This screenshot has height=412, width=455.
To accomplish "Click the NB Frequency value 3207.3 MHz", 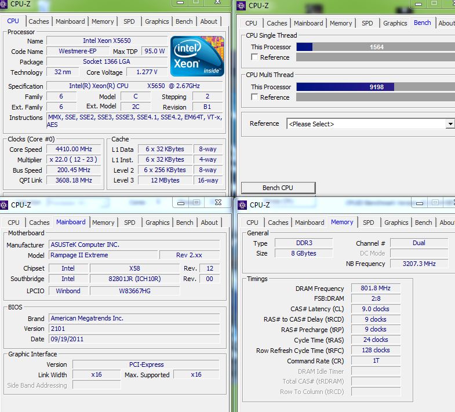I will click(419, 264).
